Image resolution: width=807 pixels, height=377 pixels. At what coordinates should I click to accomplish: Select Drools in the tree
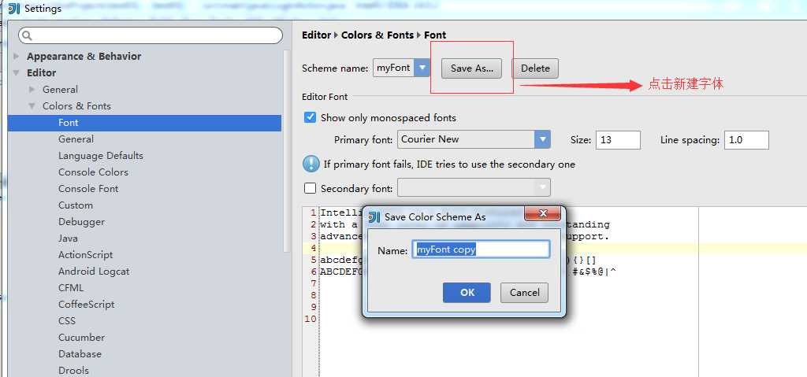[x=73, y=371]
